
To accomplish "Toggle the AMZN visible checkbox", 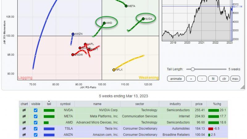I will click(36, 135).
